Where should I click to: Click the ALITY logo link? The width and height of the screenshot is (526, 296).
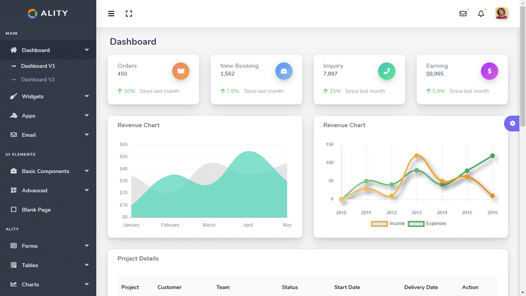pyautogui.click(x=48, y=13)
